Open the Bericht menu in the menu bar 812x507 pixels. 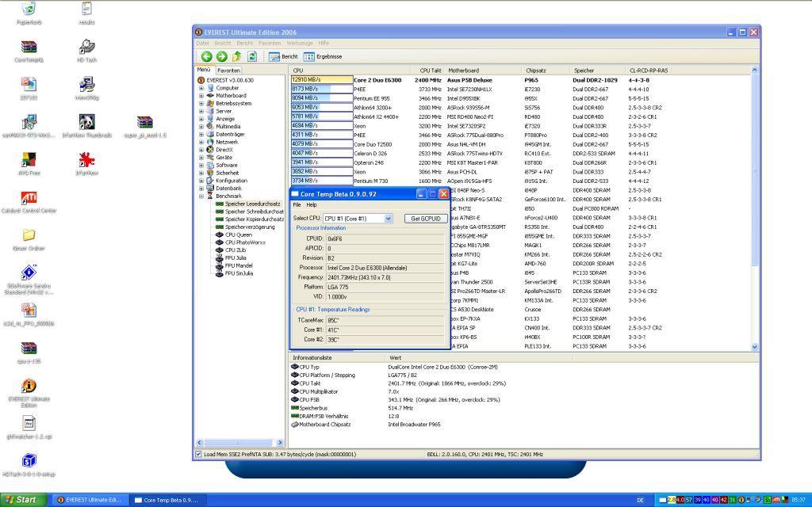245,44
